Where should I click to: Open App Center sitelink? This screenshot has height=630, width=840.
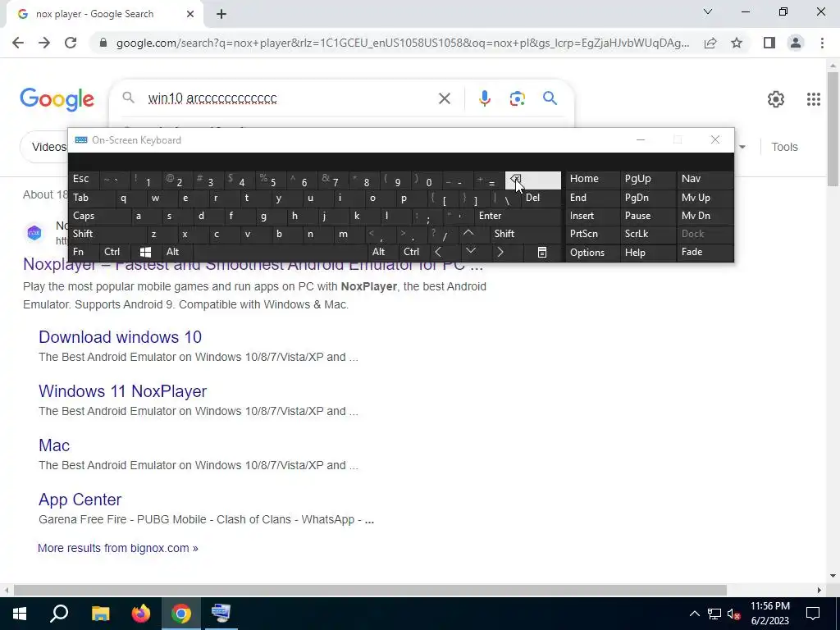tap(80, 500)
